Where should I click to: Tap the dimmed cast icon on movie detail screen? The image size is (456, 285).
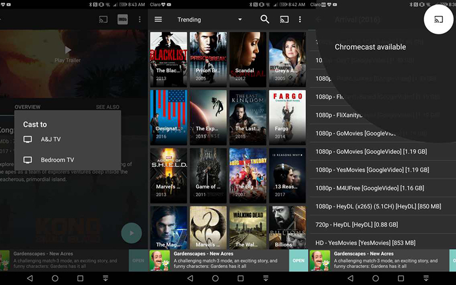pyautogui.click(x=103, y=19)
